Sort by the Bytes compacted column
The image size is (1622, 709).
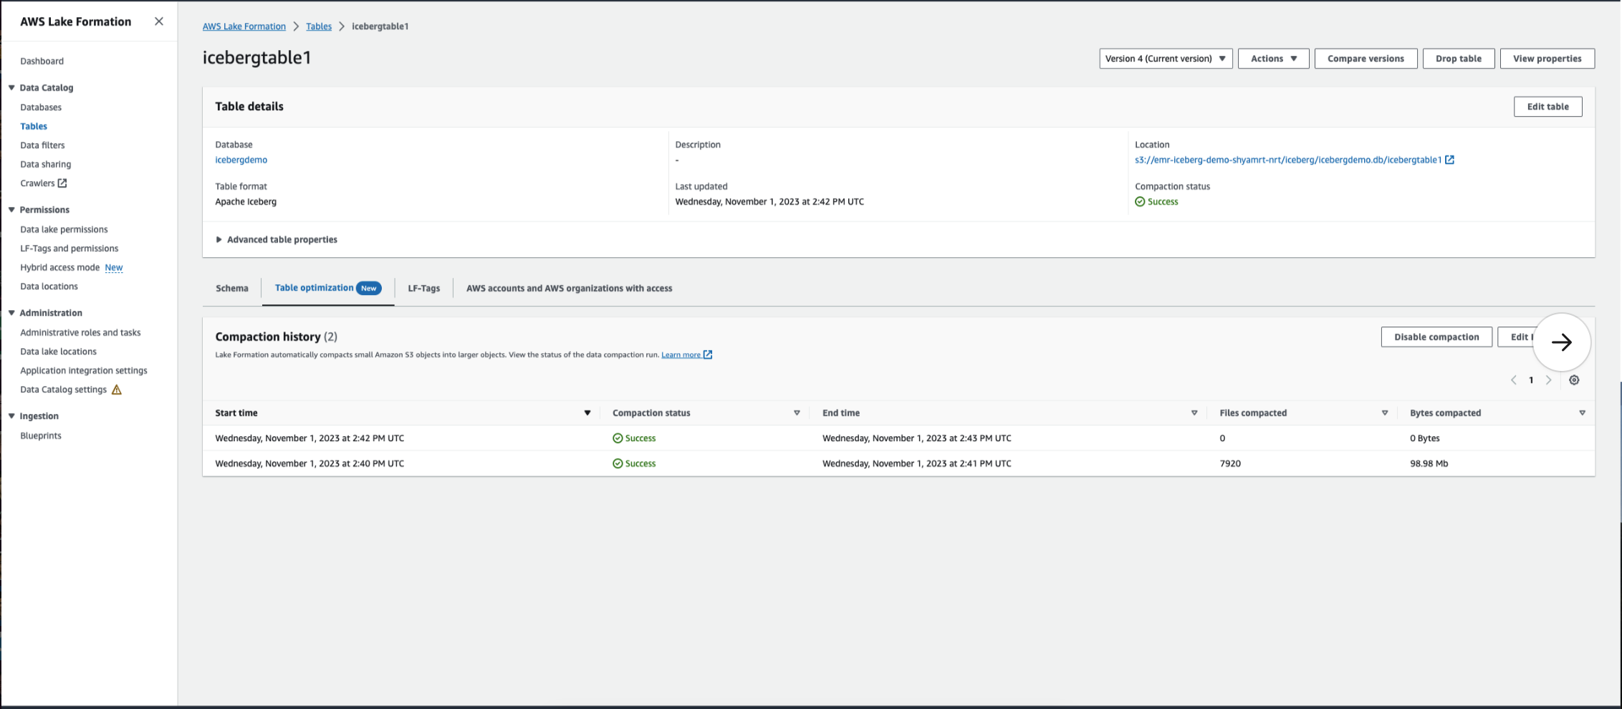coord(1582,413)
